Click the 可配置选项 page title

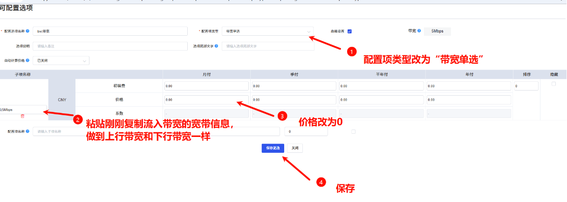(16, 9)
